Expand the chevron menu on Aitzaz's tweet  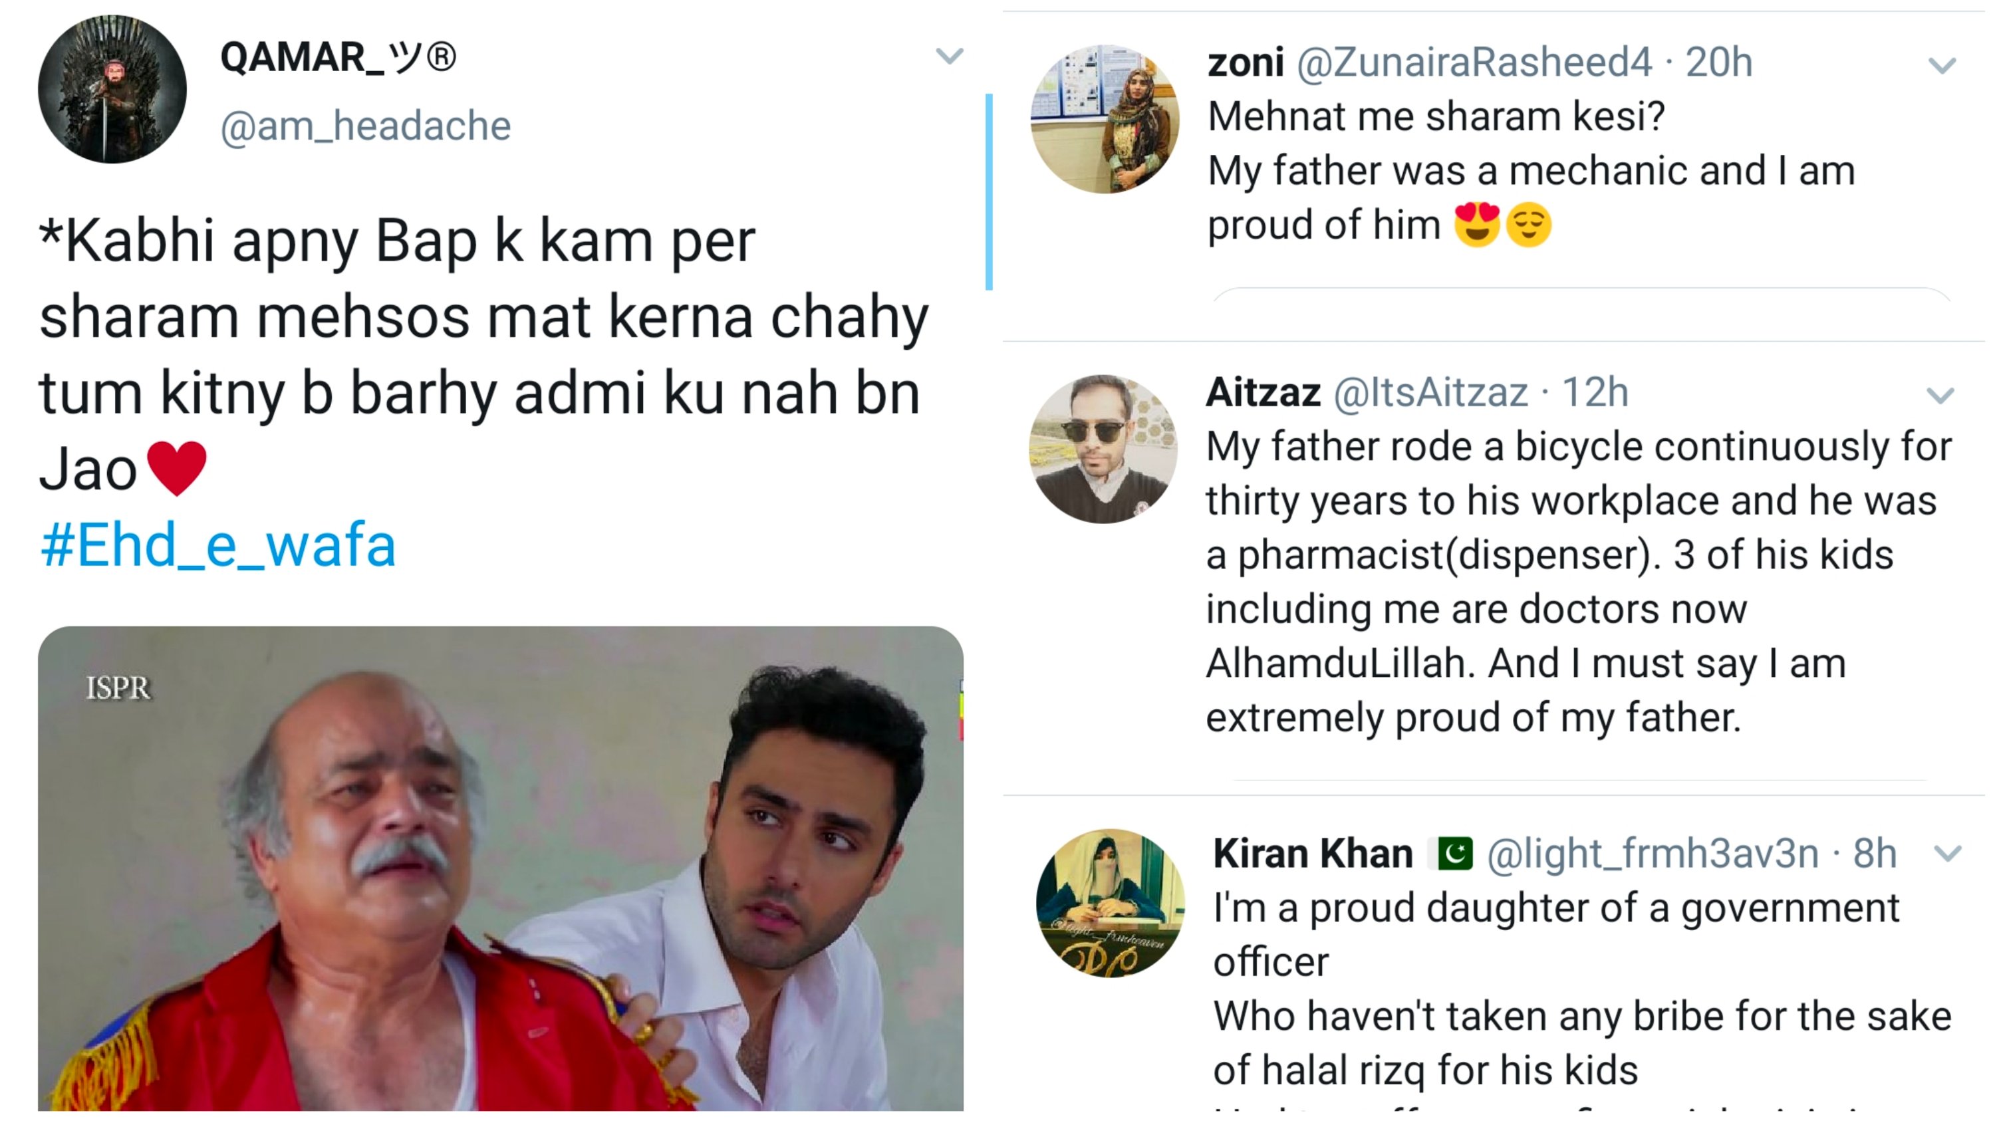(x=1940, y=396)
